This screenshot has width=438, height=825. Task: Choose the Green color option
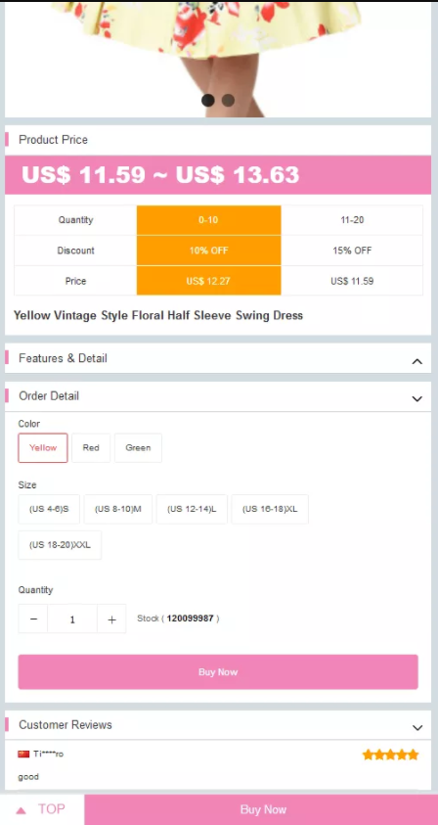pos(138,448)
